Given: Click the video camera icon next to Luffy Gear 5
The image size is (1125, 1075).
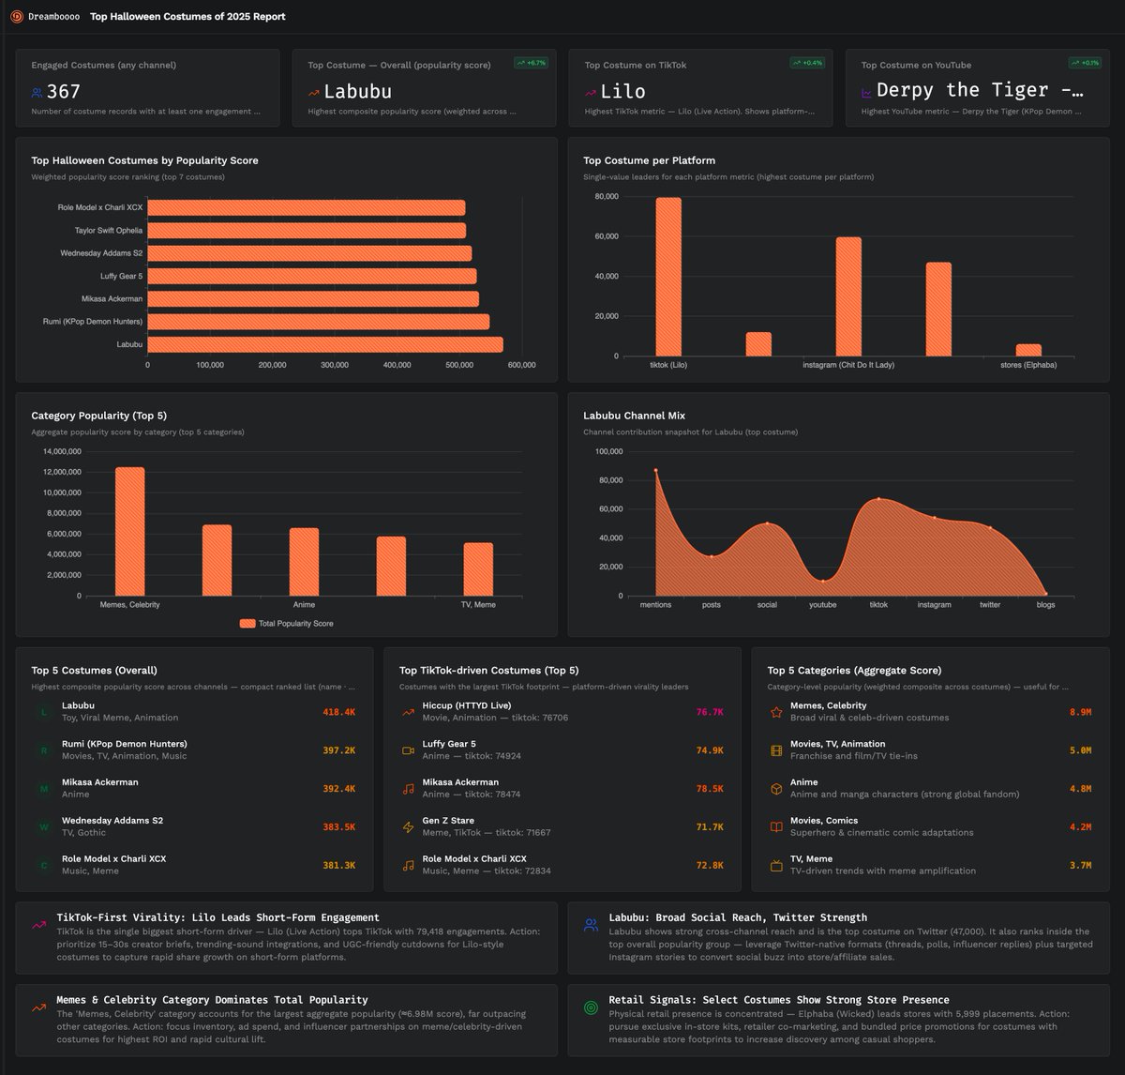Looking at the screenshot, I should [406, 750].
